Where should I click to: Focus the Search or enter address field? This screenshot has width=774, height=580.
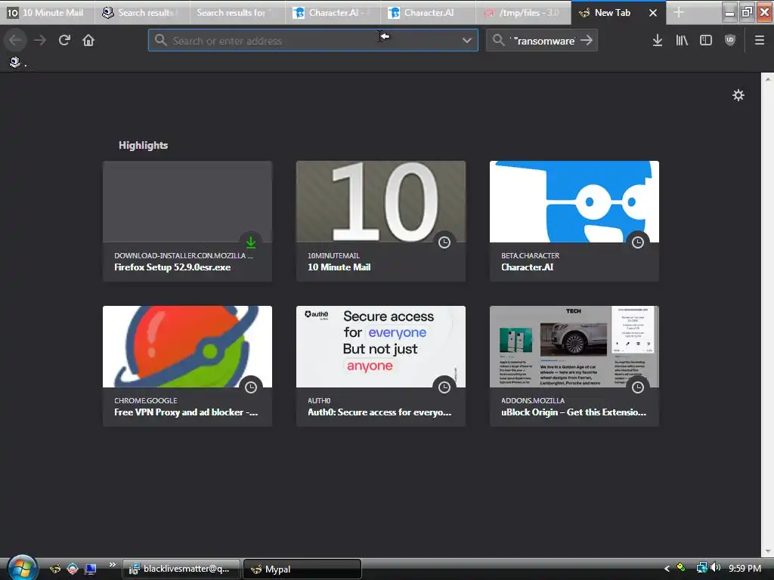pos(313,41)
